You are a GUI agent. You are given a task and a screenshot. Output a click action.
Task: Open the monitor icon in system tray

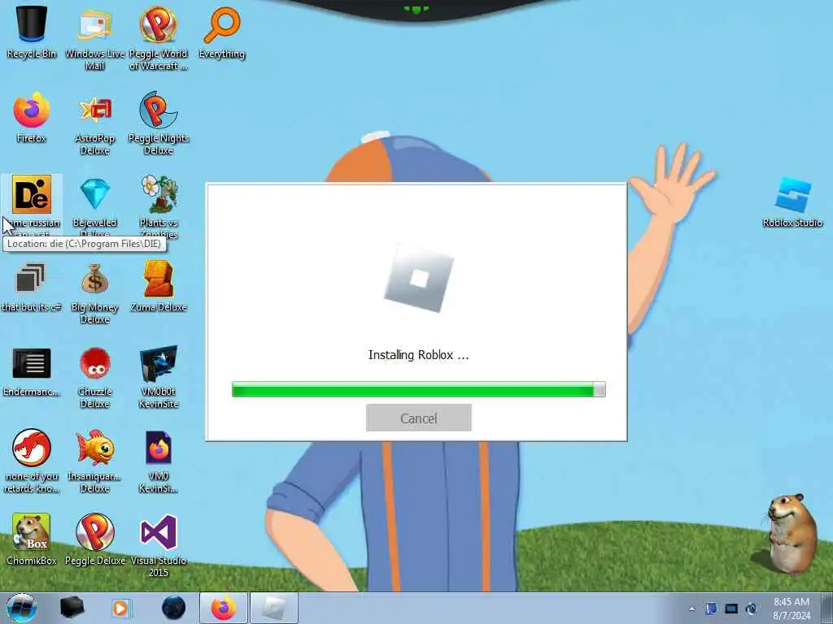(731, 609)
